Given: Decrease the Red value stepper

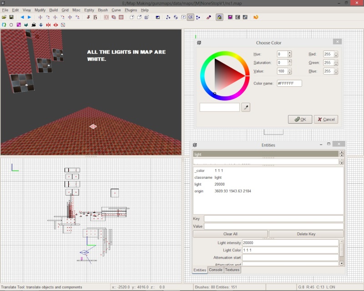Looking at the screenshot, I should [336, 55].
